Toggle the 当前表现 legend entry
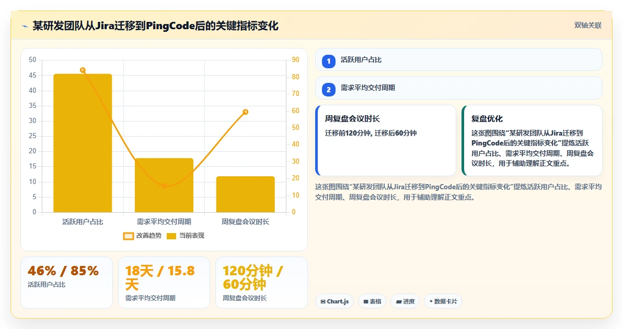Screen dimensions: 623x329 point(185,236)
